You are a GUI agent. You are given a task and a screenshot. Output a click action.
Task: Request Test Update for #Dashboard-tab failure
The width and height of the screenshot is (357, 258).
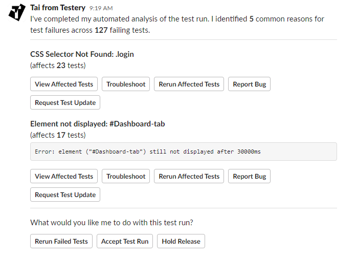pyautogui.click(x=65, y=195)
